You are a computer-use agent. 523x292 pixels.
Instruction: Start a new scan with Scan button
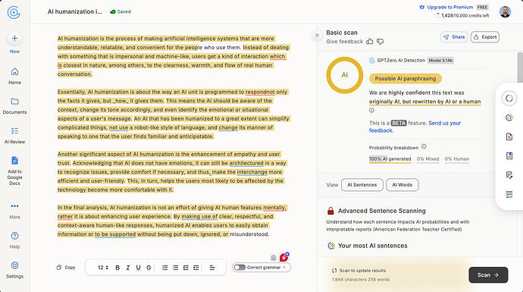(488, 275)
